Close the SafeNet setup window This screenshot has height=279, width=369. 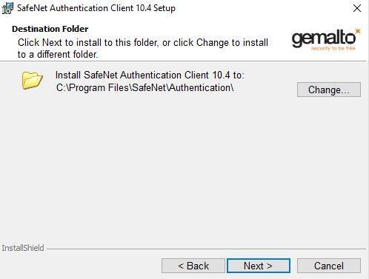coord(357,8)
